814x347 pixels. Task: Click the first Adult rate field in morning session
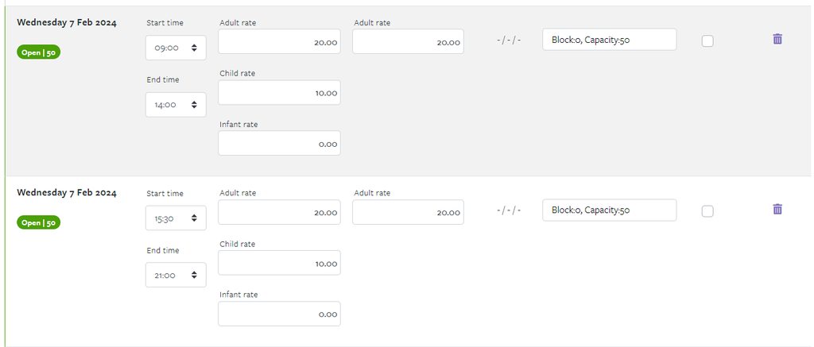279,41
